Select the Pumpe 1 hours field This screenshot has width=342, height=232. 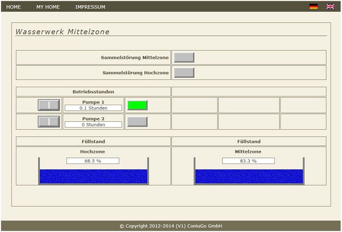pos(94,108)
